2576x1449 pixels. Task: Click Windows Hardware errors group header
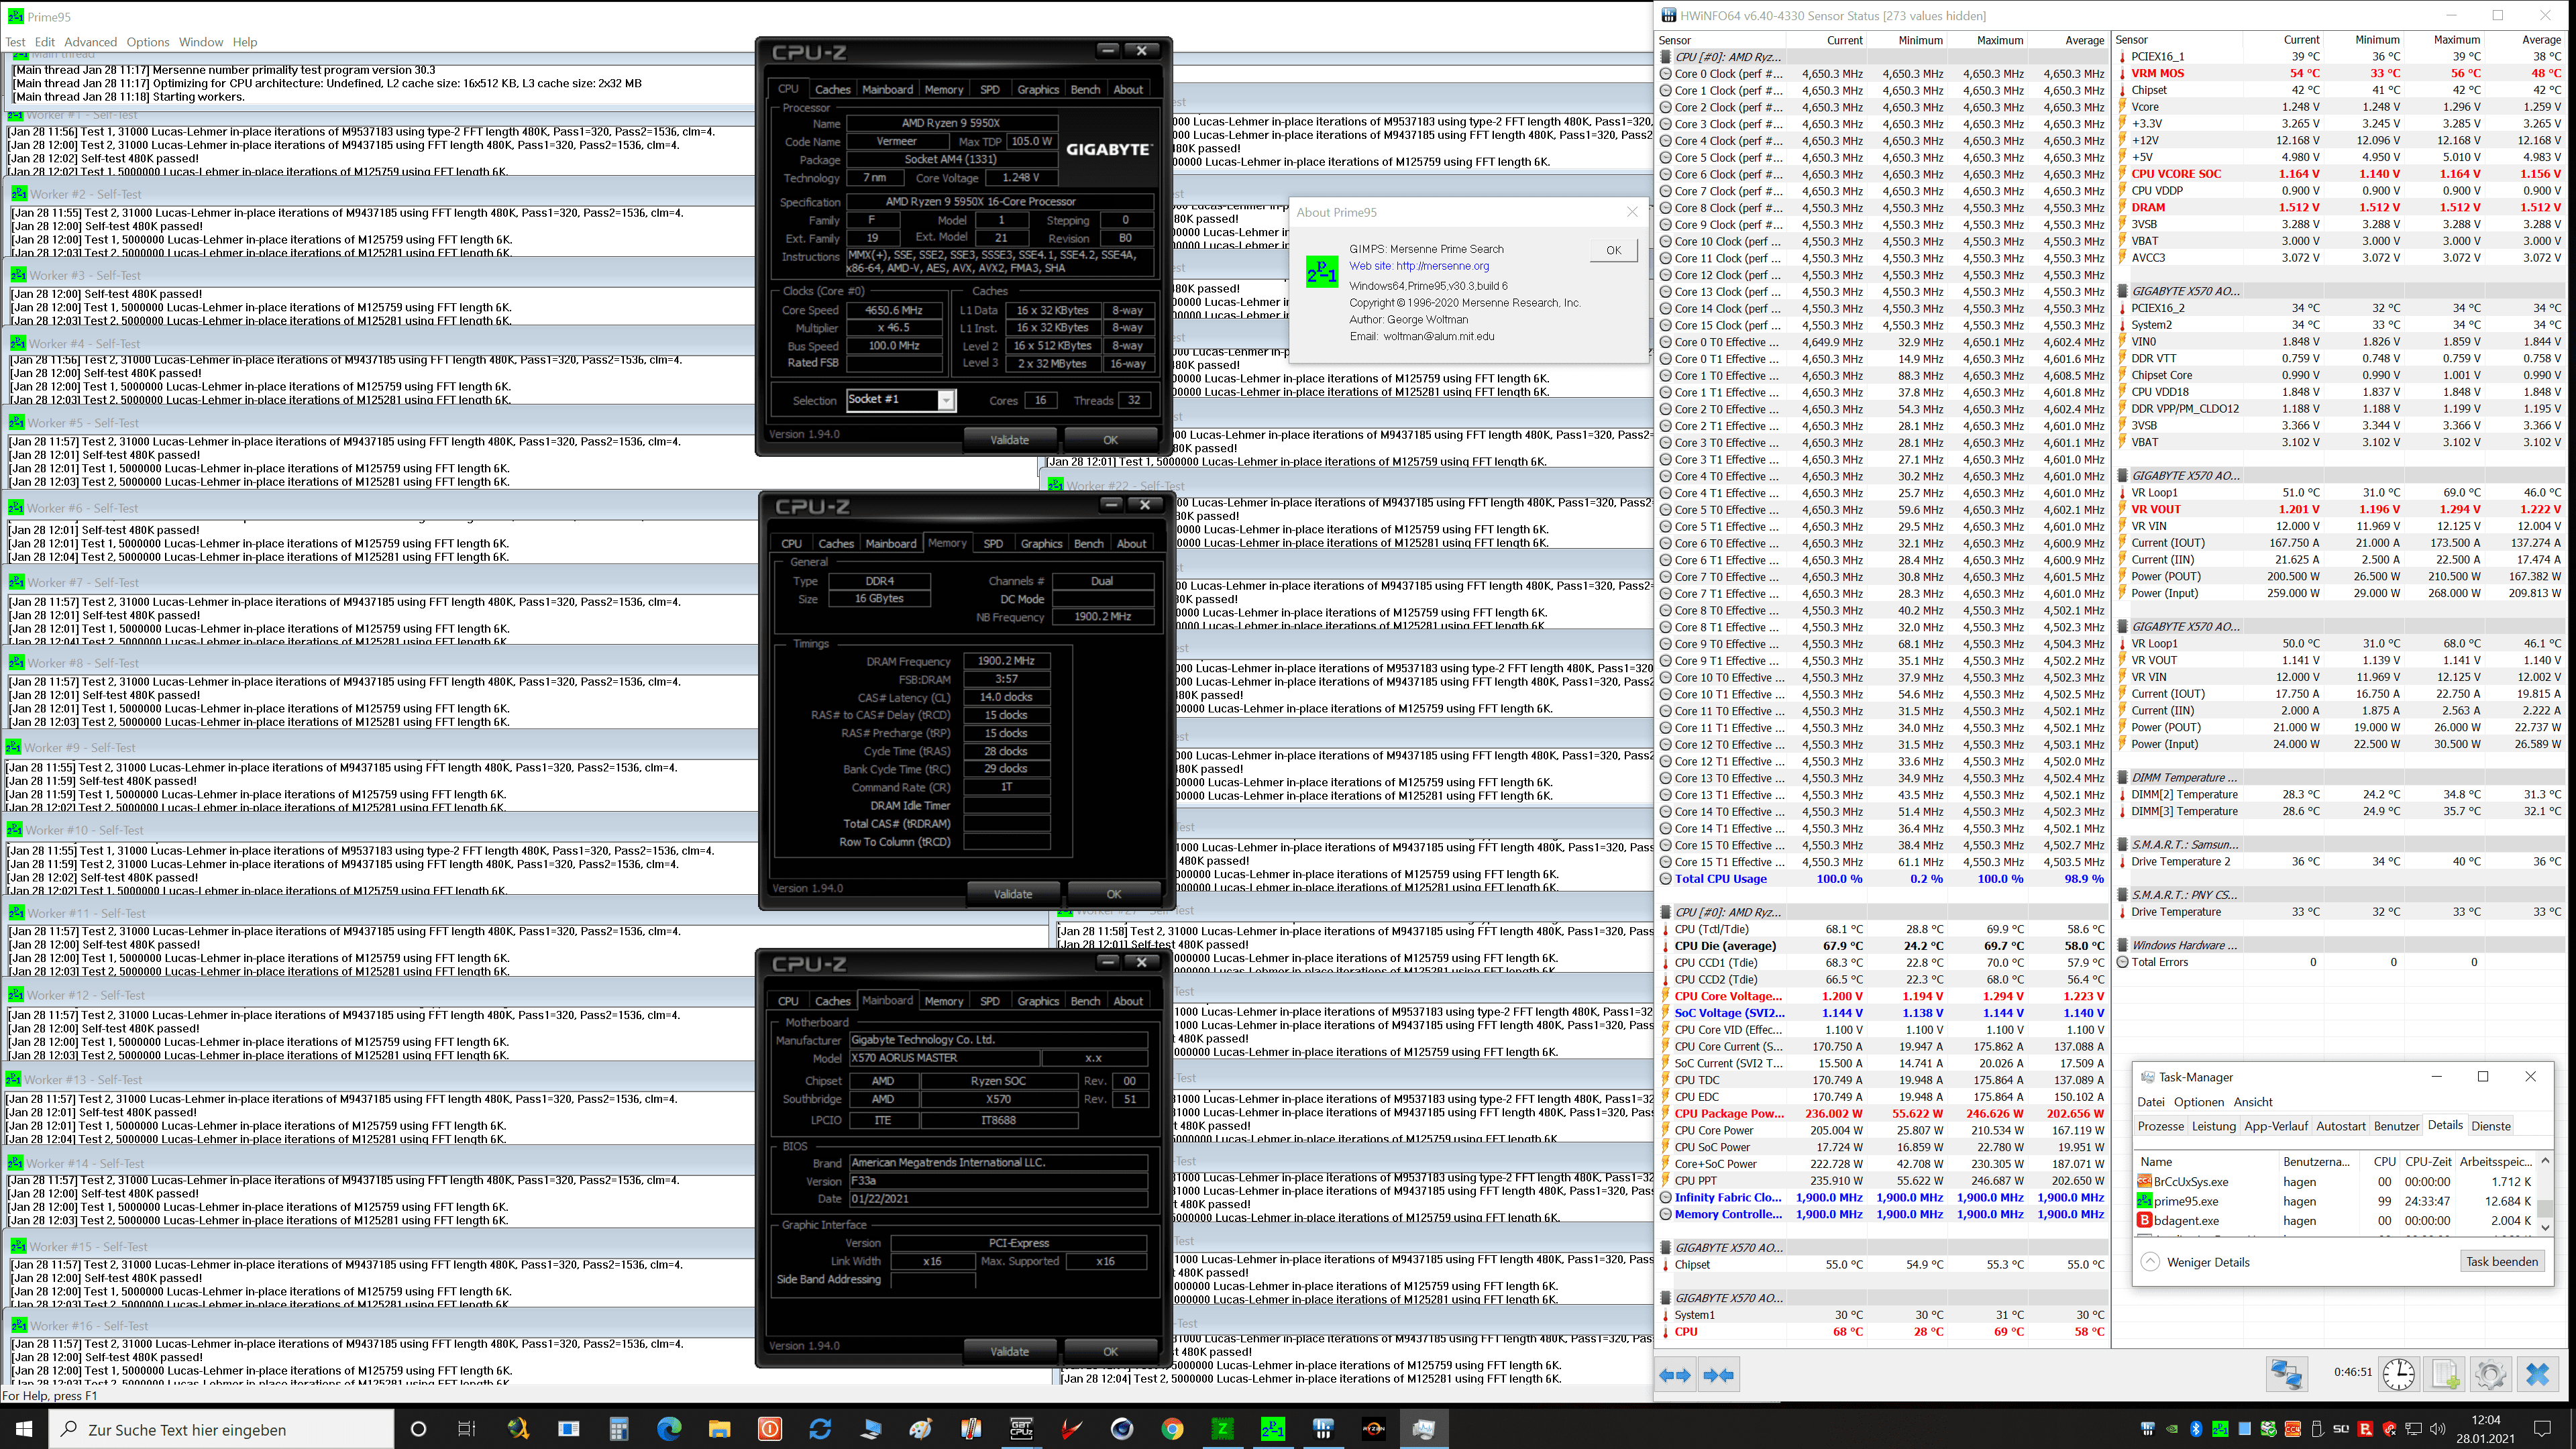click(2184, 945)
